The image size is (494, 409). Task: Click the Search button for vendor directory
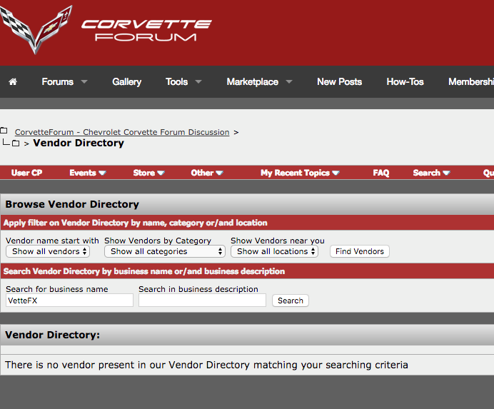point(290,301)
